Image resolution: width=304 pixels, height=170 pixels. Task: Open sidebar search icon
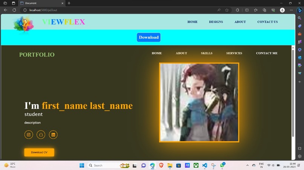(x=299, y=18)
